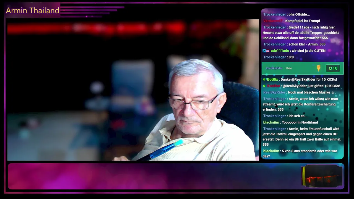The height and width of the screenshot is (199, 354).
Task: Open RealSkyRider's name before 'Noch mal bisschen Musike'
Action: coord(274,93)
